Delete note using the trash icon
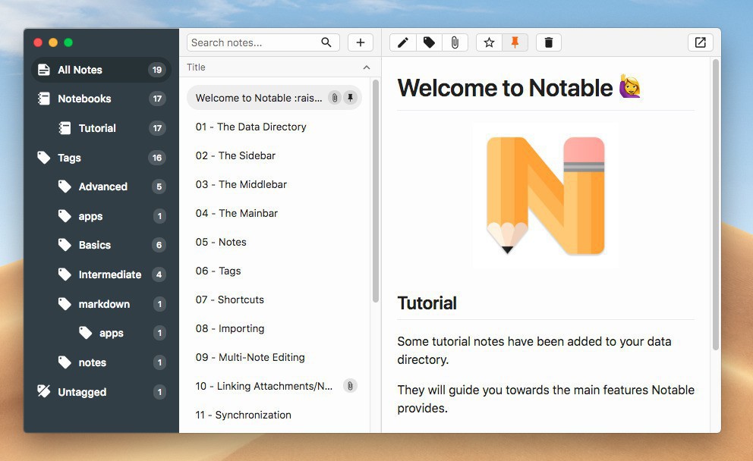This screenshot has width=753, height=461. [x=549, y=42]
